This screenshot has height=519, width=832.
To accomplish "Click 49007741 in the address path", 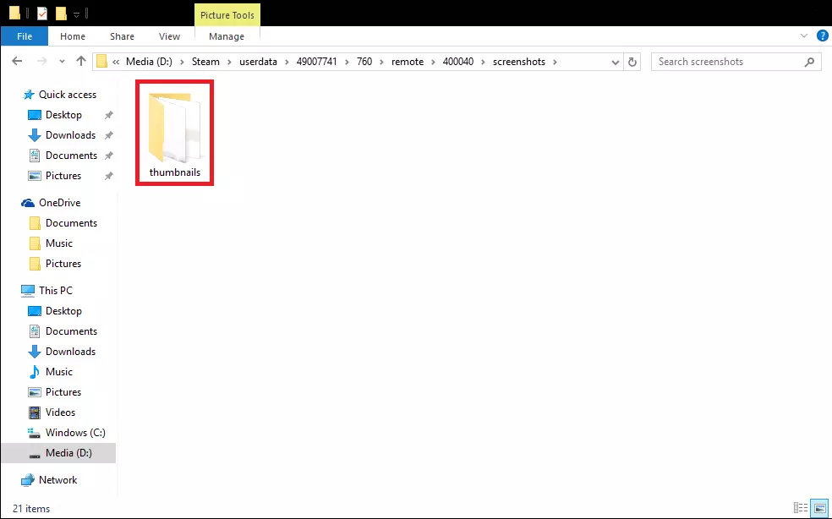I will [316, 62].
